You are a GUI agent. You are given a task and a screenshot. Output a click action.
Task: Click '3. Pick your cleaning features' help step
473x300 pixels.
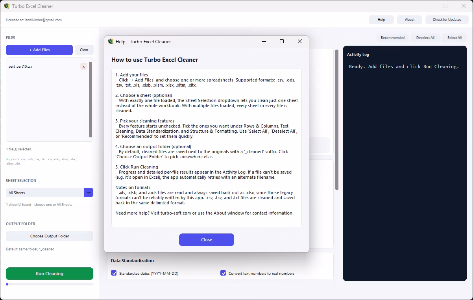(145, 121)
